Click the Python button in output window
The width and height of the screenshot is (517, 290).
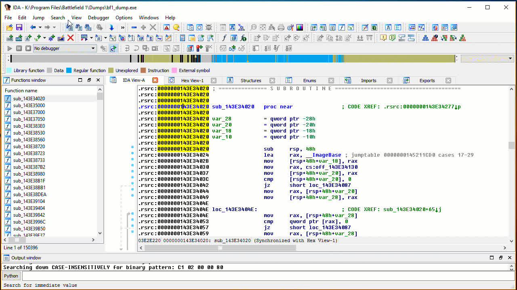11,276
